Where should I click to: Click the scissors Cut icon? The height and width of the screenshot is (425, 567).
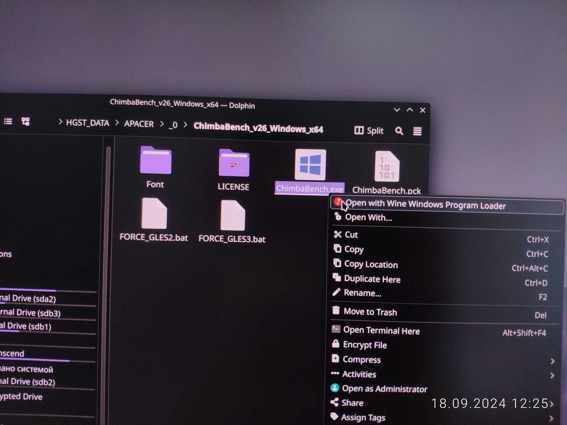[x=338, y=234]
